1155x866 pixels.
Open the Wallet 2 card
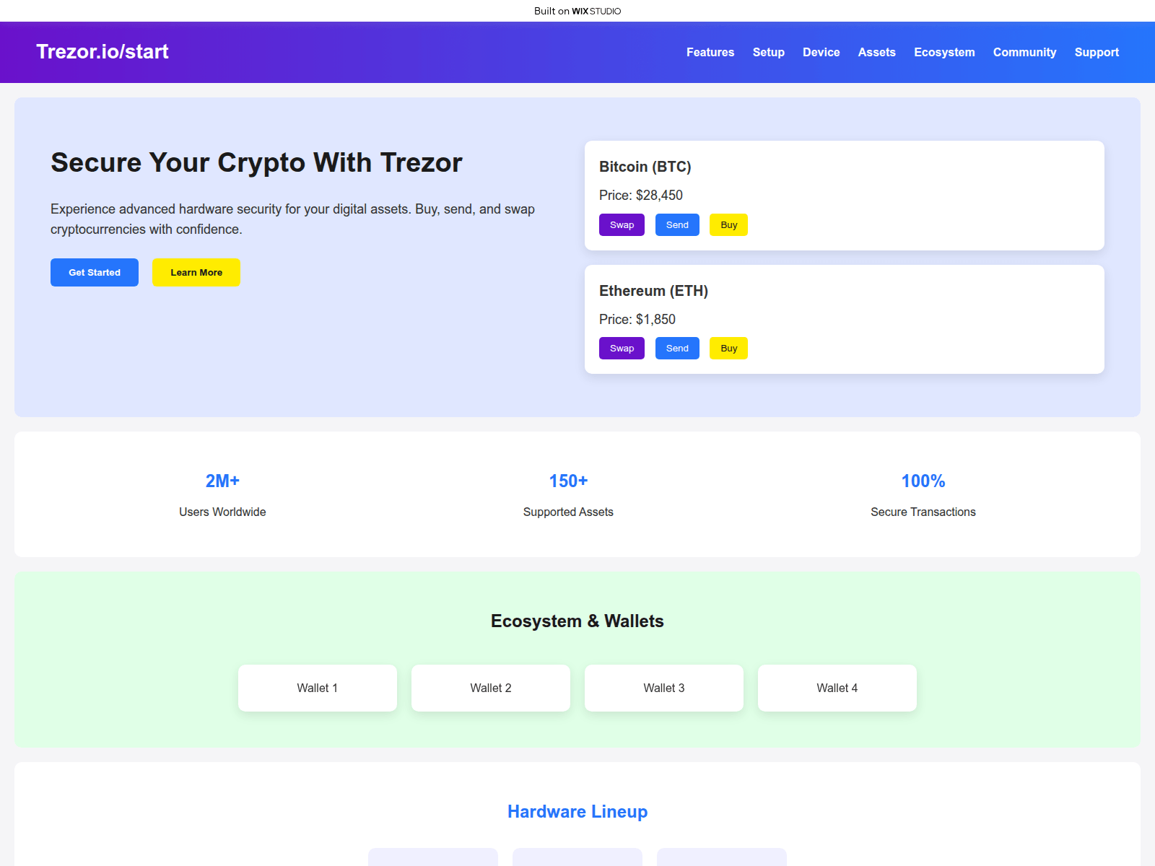pos(491,688)
